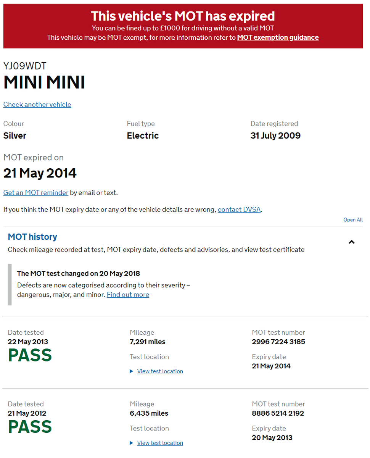370x458 pixels.
Task: Select the registration YJ09WDT text
Action: (x=25, y=66)
